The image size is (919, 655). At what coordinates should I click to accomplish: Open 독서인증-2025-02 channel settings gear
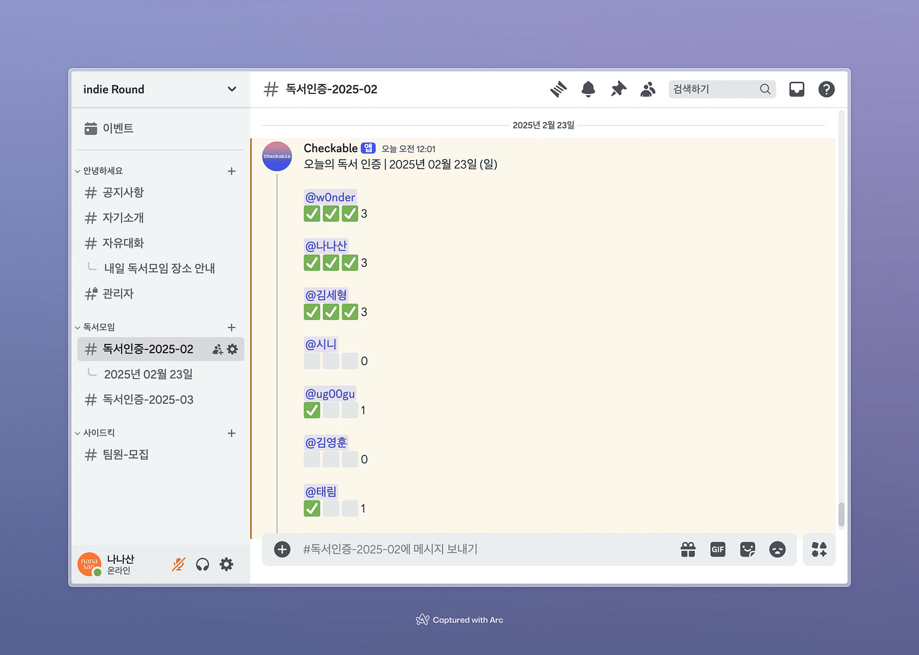[232, 349]
